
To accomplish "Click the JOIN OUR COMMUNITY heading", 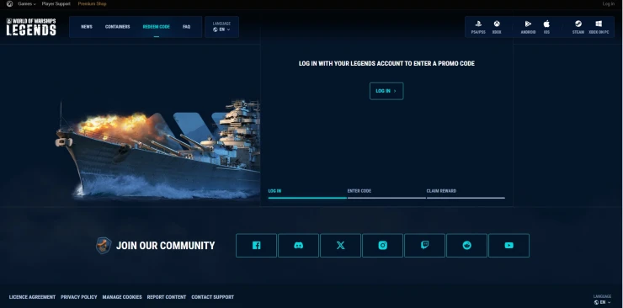I will (x=165, y=246).
